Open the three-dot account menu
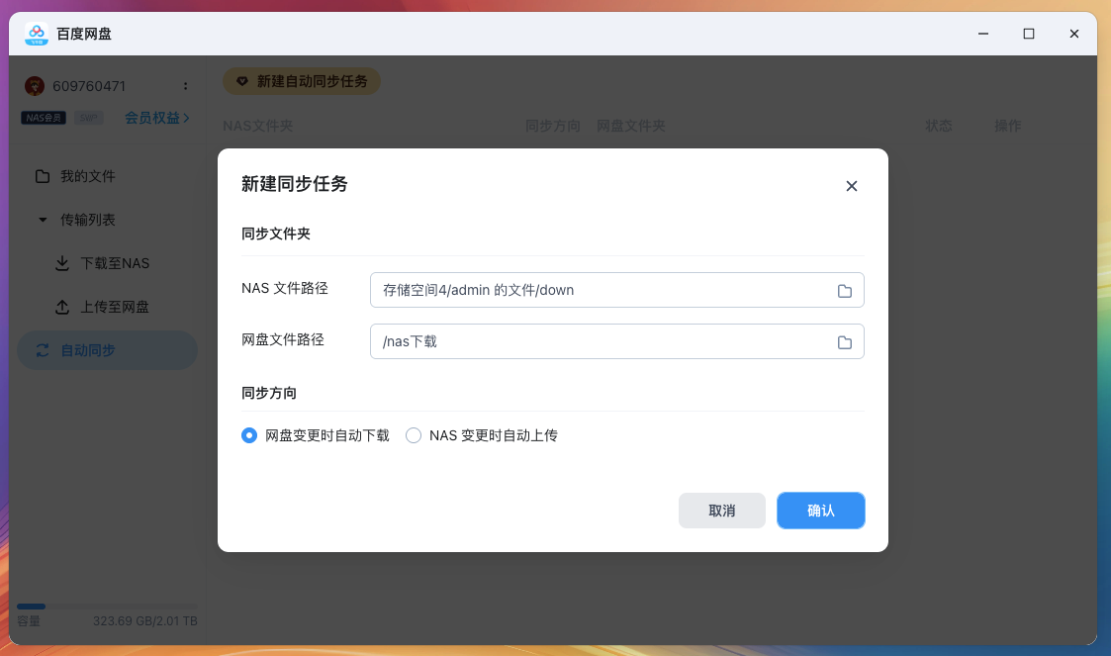This screenshot has width=1111, height=656. coord(186,86)
